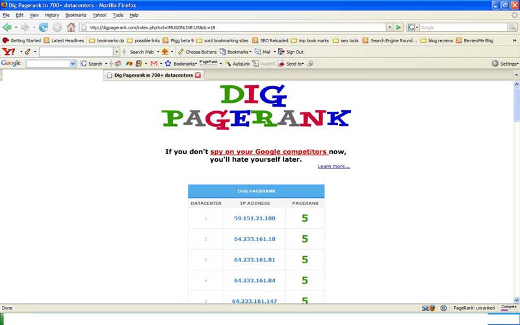Open the 'SEO Reloaded' feed bookmark
This screenshot has width=520, height=325.
270,40
